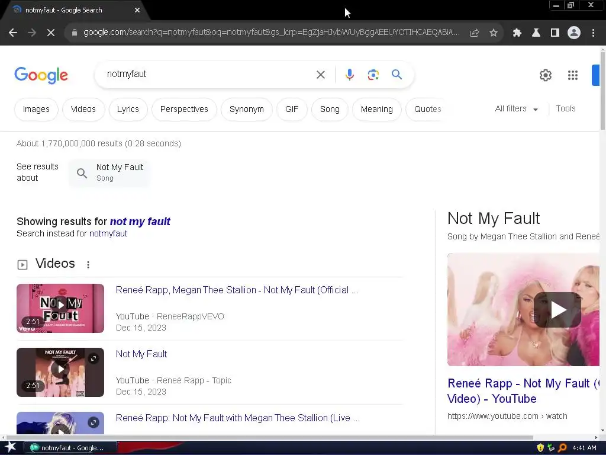
Task: Click the forward navigation arrow
Action: click(32, 33)
